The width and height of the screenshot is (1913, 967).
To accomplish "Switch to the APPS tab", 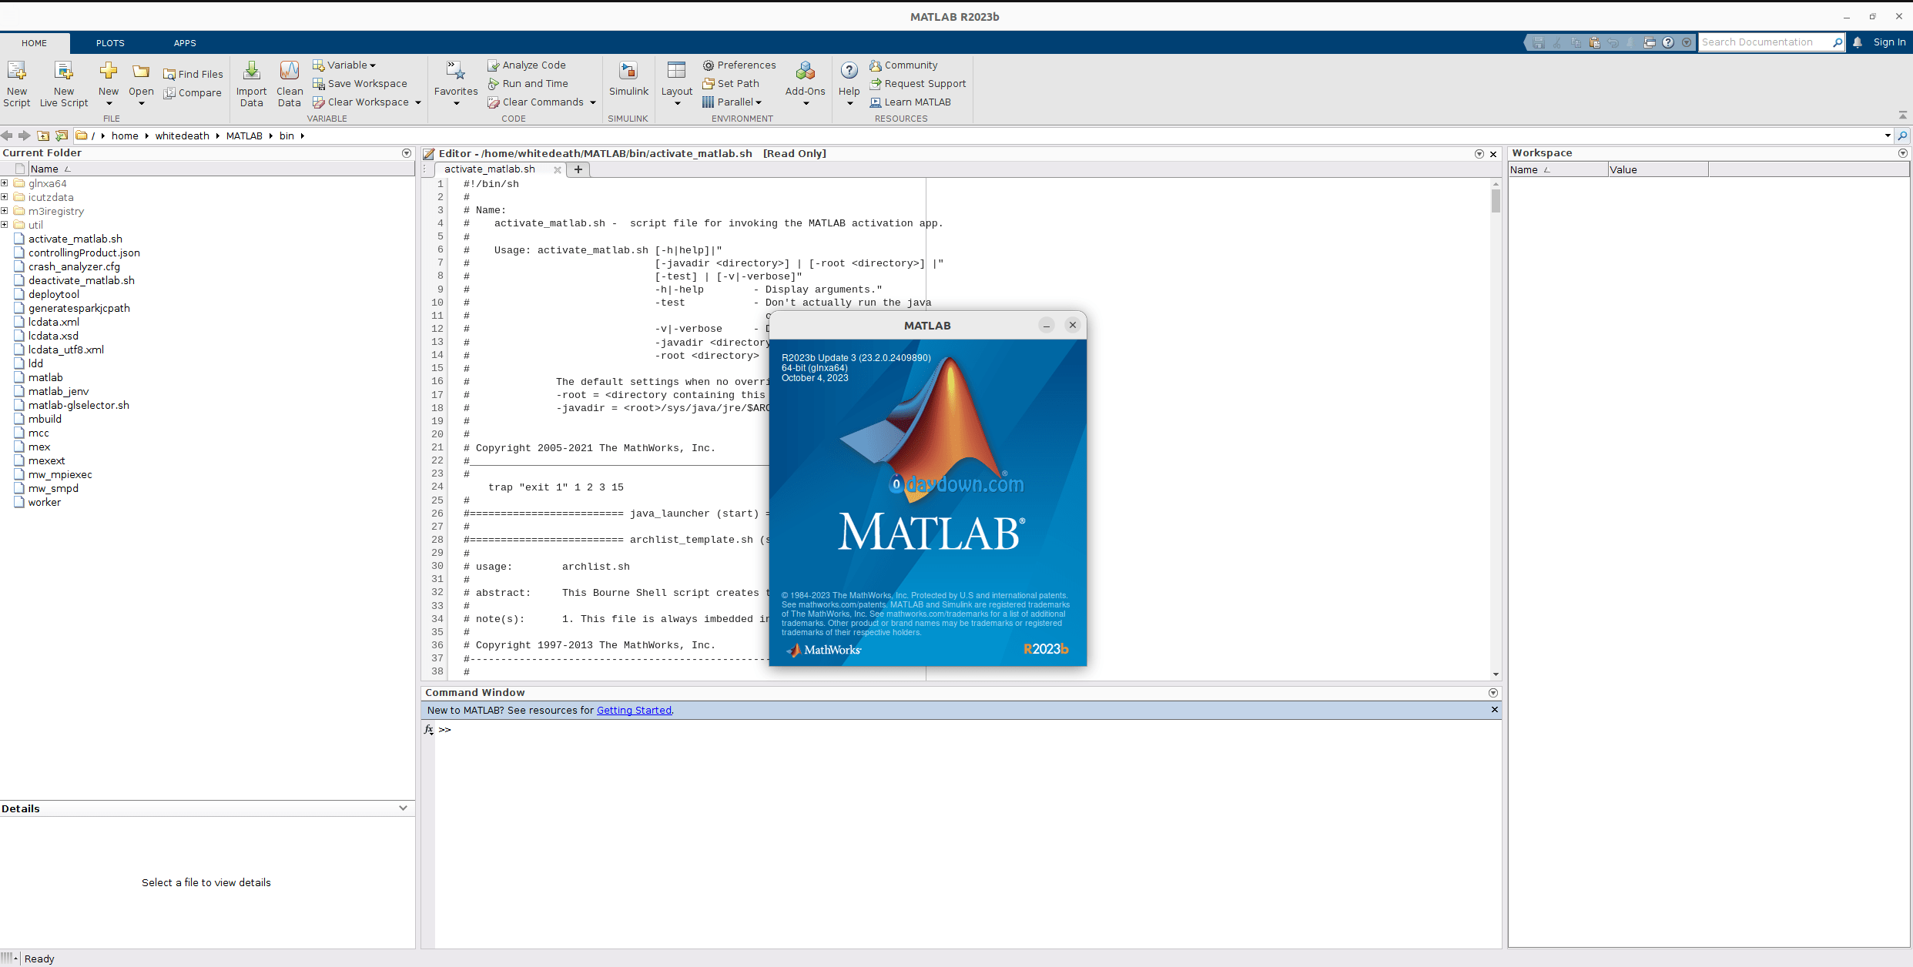I will [x=185, y=43].
